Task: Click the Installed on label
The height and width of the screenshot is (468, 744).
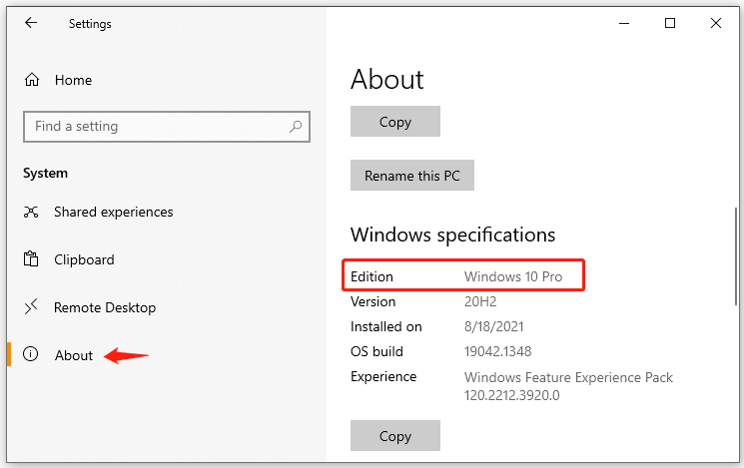Action: [x=385, y=326]
